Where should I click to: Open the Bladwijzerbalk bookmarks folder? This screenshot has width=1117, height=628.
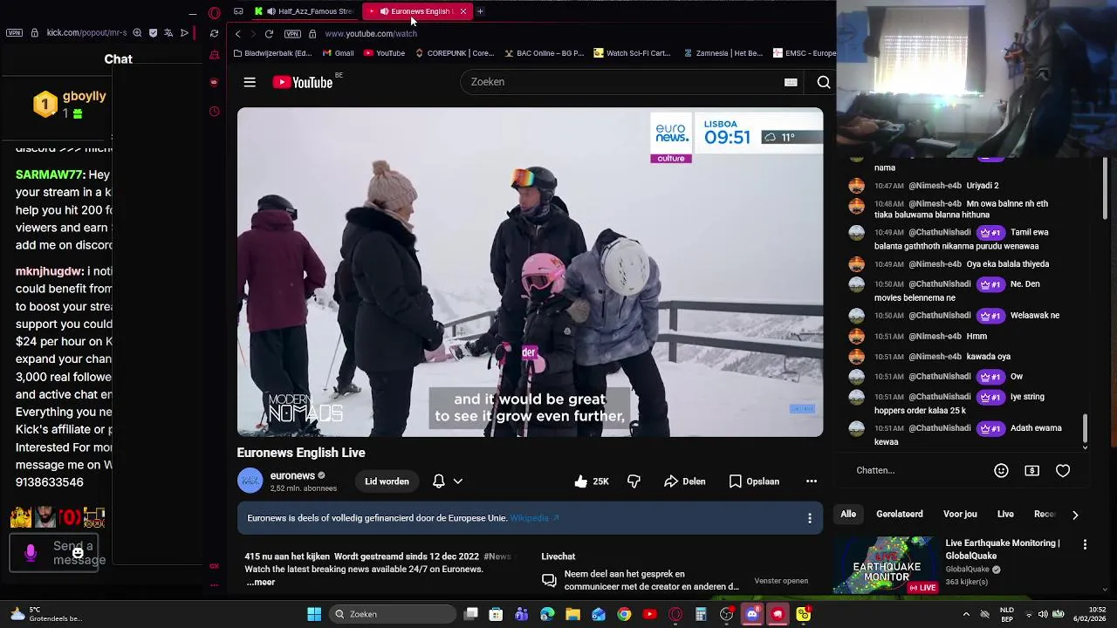tap(272, 53)
